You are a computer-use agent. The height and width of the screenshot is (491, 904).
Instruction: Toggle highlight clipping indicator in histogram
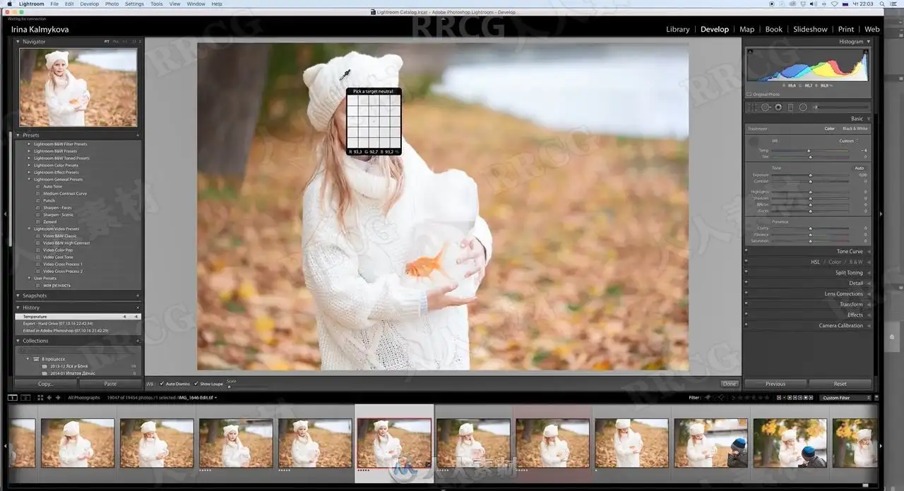[x=867, y=51]
